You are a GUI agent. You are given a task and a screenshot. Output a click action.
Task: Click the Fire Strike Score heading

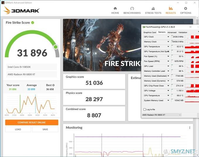coord(18,23)
